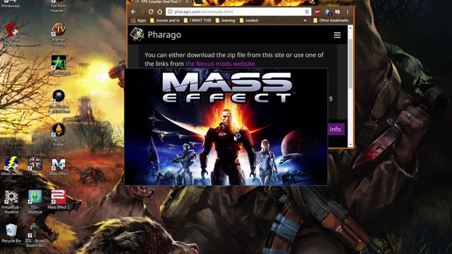Select The Witcher 3 Wild Hunt icon
Image resolution: width=452 pixels, height=254 pixels.
pyautogui.click(x=59, y=102)
